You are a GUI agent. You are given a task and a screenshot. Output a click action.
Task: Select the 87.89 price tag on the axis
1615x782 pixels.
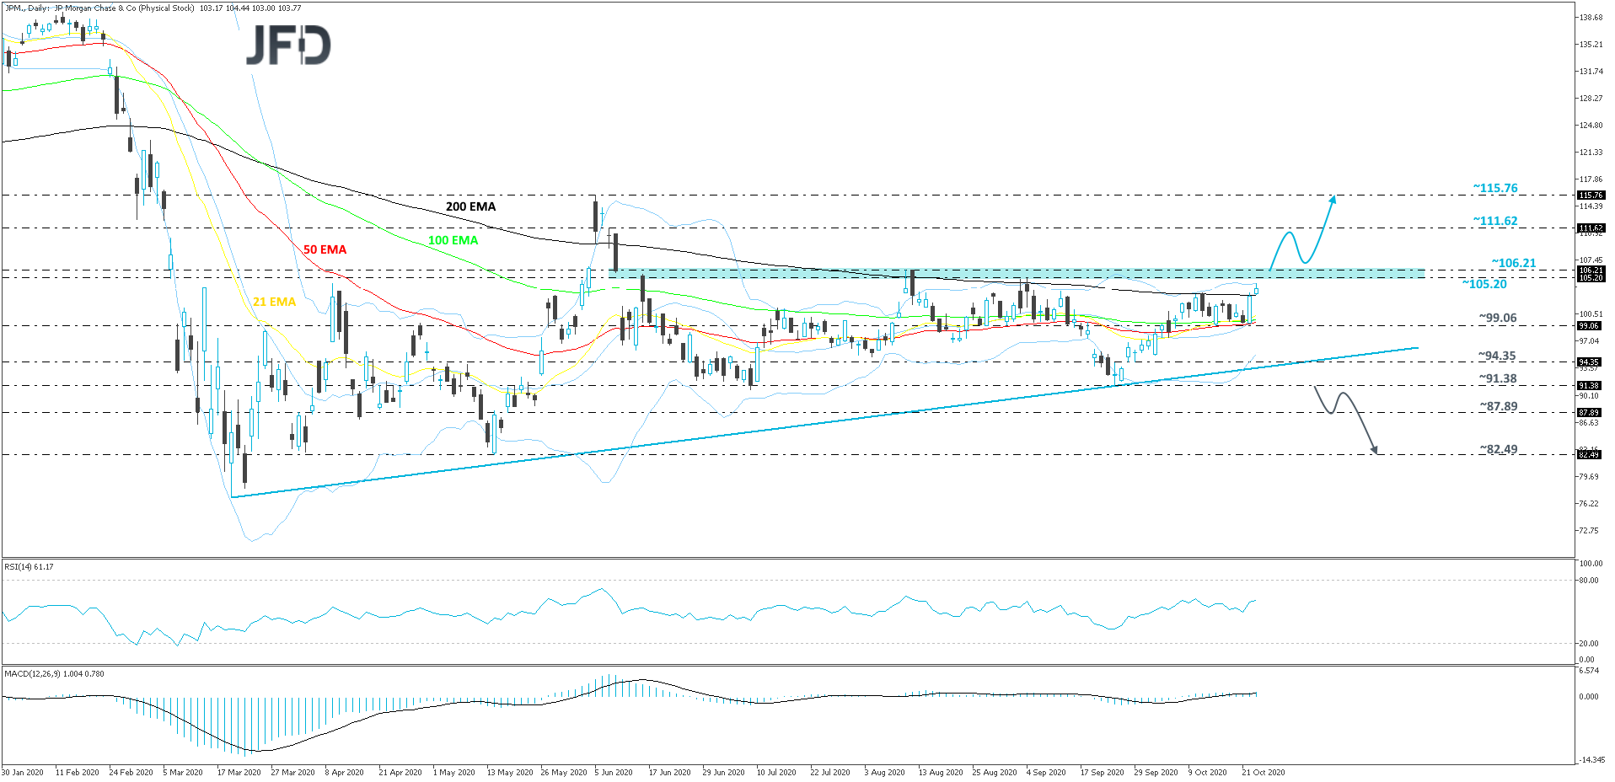tap(1589, 413)
